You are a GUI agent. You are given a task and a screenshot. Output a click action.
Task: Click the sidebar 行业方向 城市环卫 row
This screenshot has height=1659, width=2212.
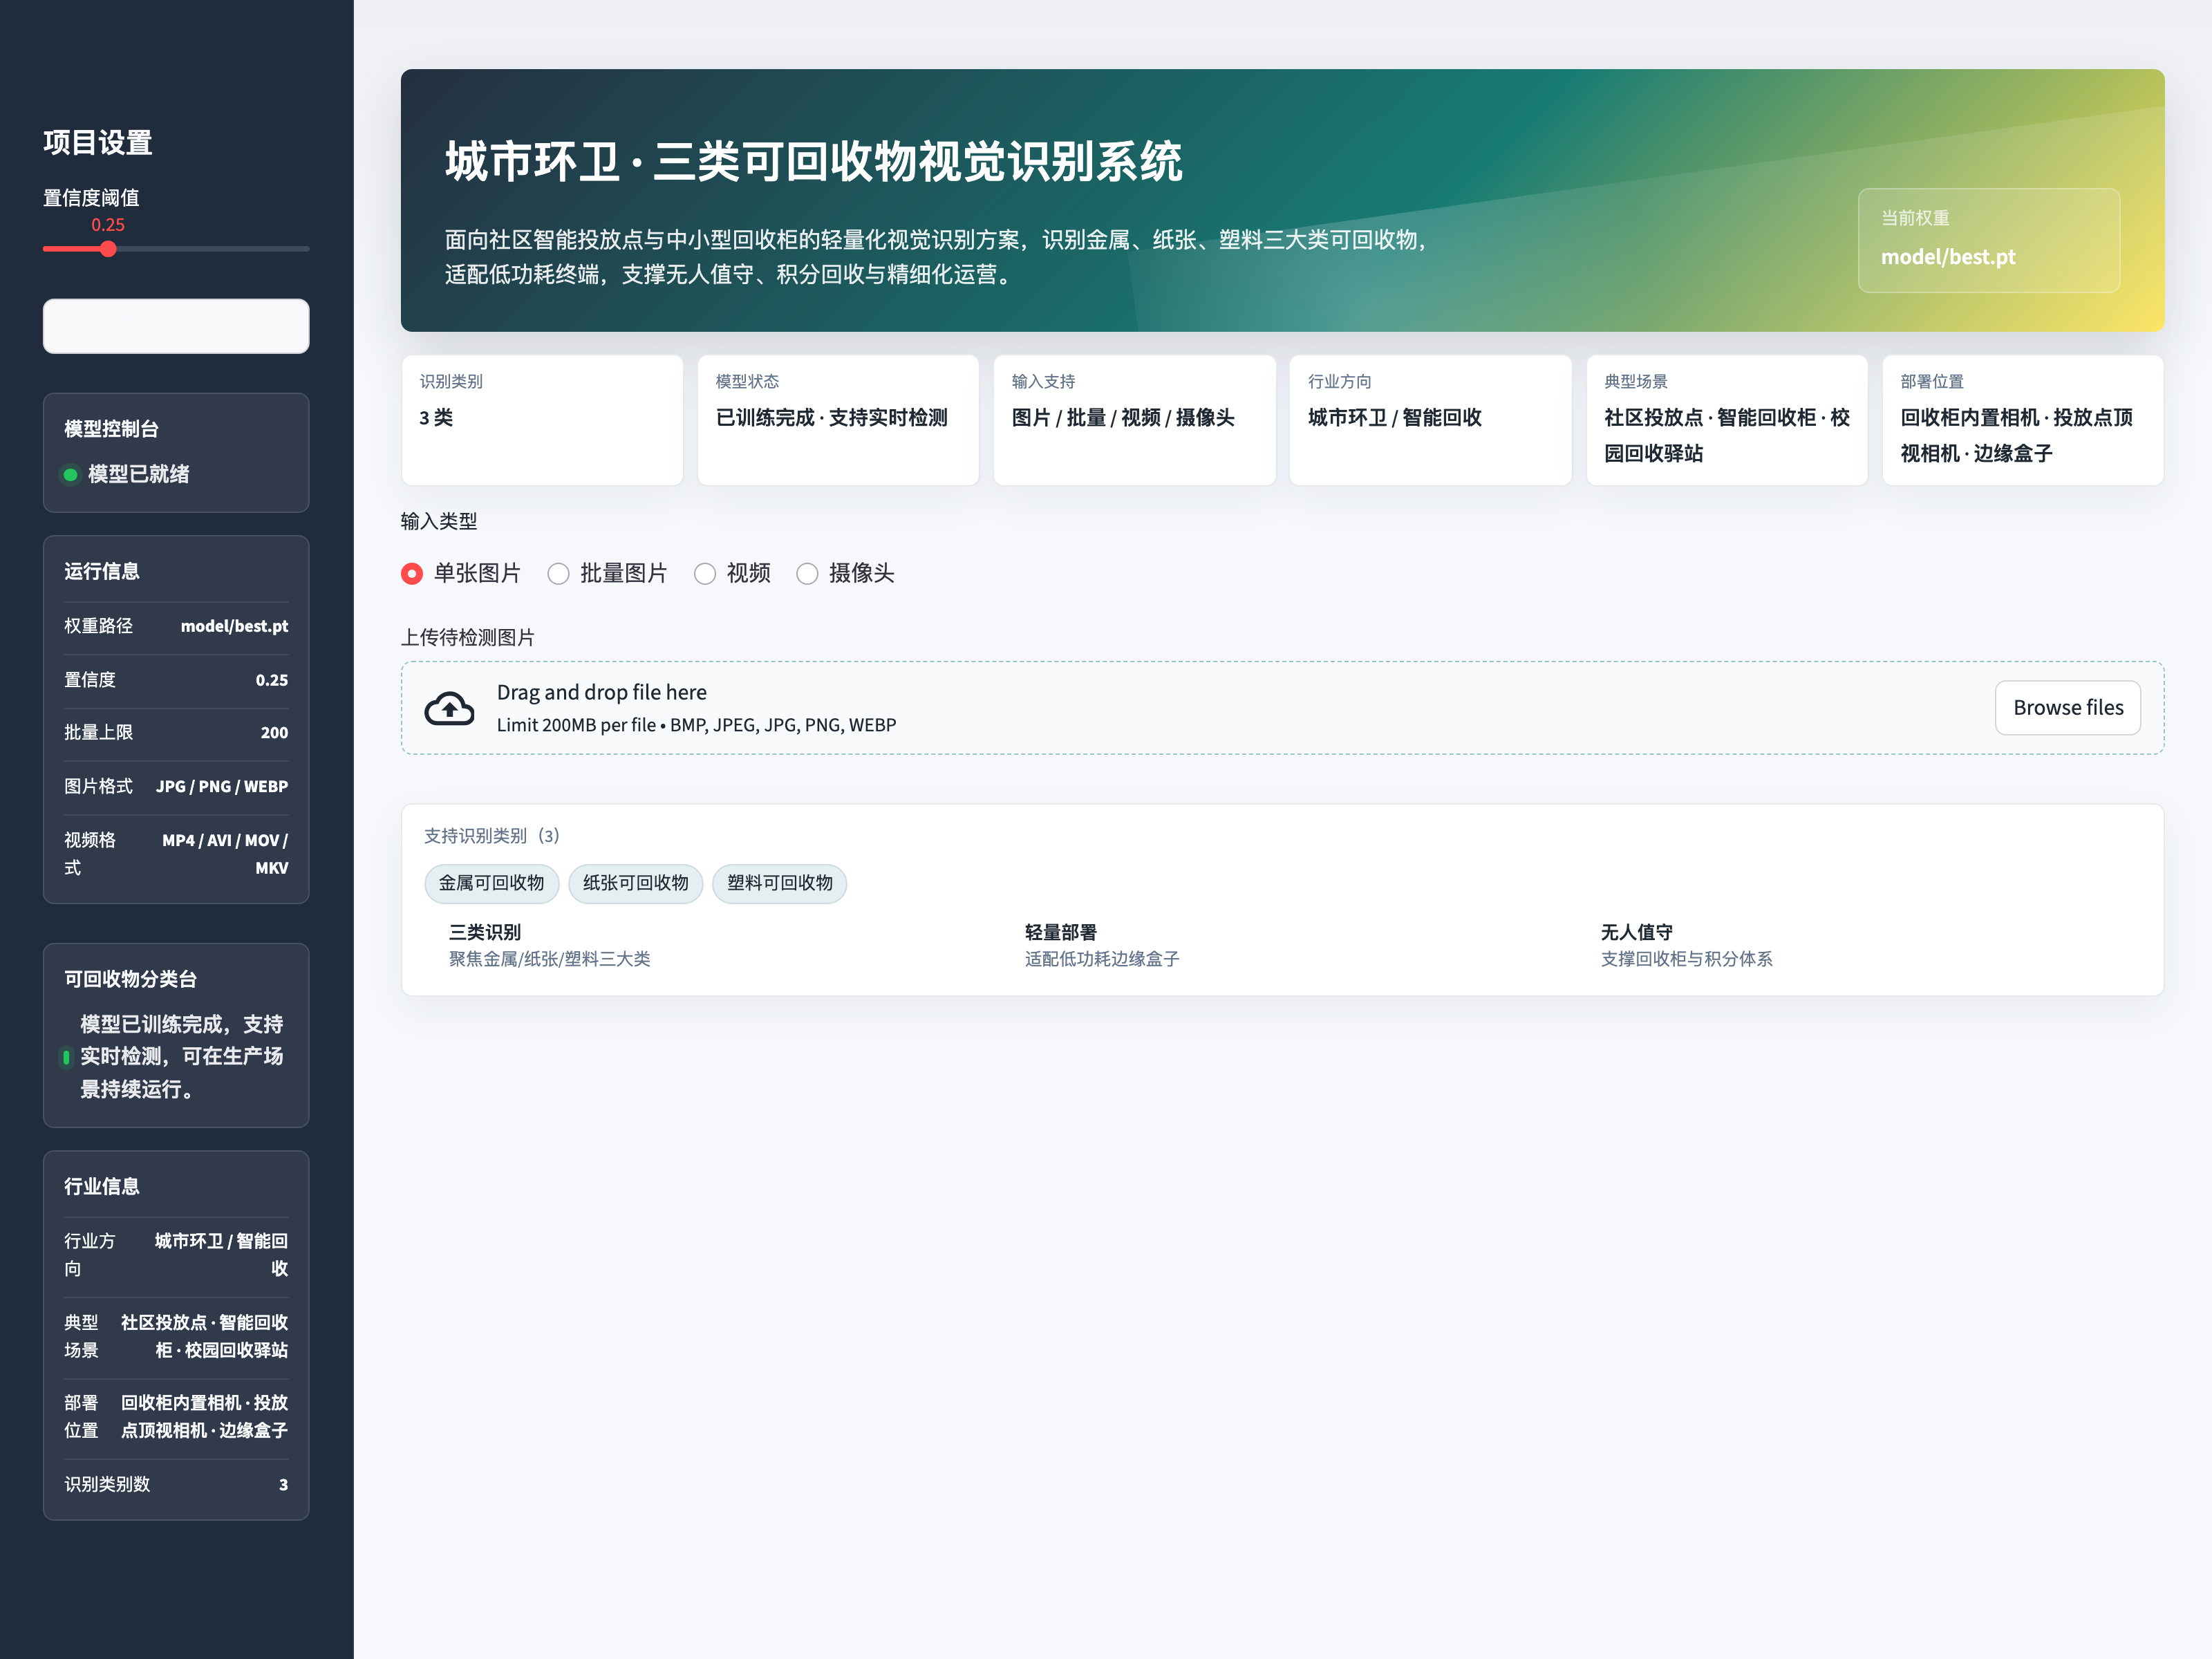coord(176,1256)
